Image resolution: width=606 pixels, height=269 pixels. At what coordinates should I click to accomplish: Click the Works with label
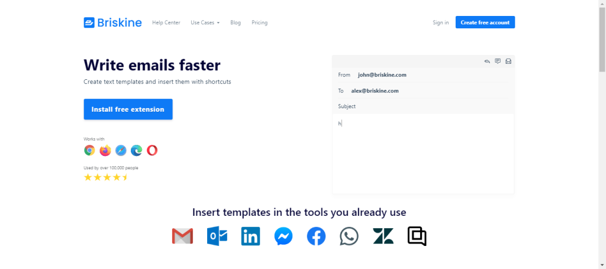94,139
